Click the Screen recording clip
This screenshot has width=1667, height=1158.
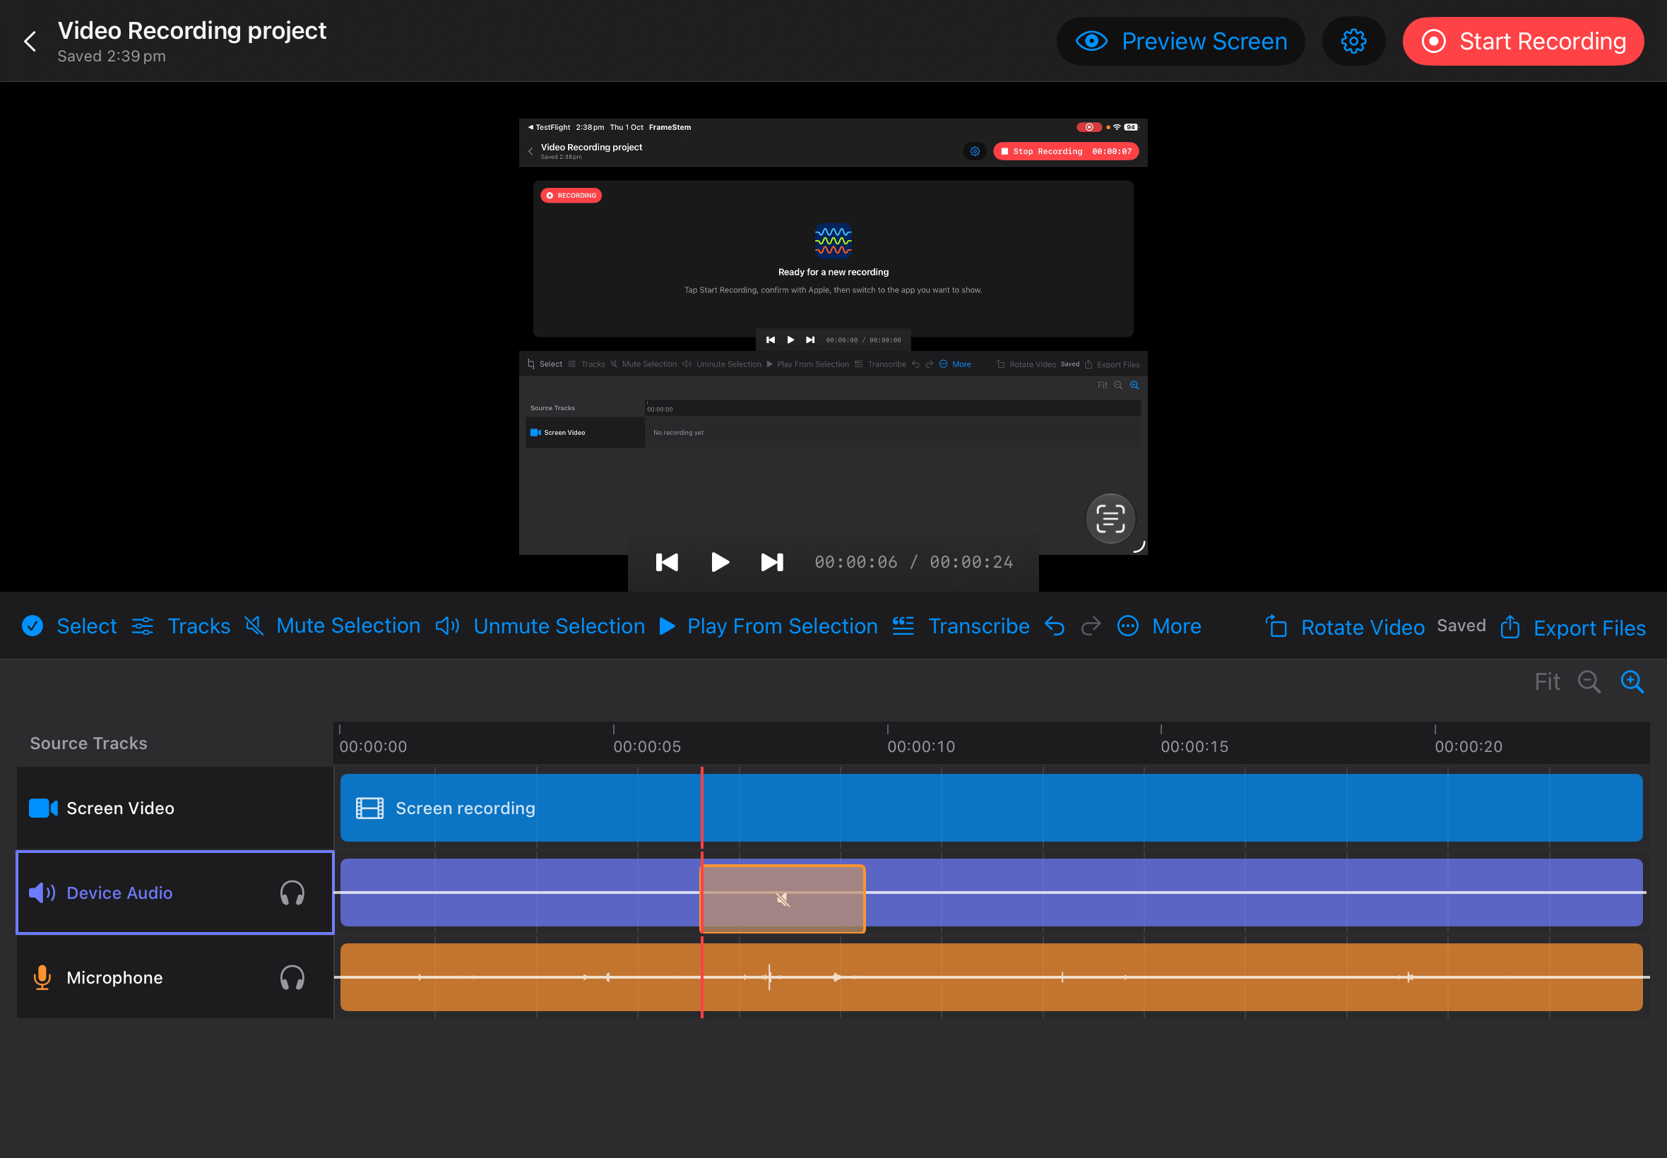point(990,808)
